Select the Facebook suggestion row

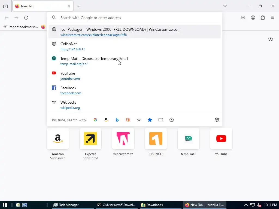click(135, 90)
